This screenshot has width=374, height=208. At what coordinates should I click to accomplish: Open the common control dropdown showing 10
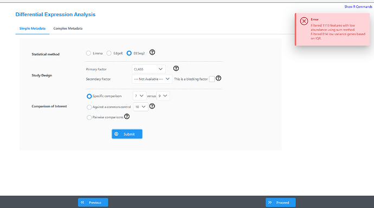[141, 107]
